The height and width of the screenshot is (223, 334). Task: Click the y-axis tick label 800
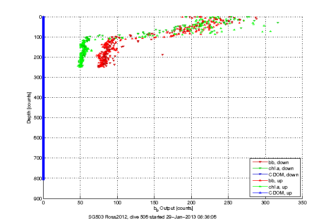pyautogui.click(x=37, y=178)
